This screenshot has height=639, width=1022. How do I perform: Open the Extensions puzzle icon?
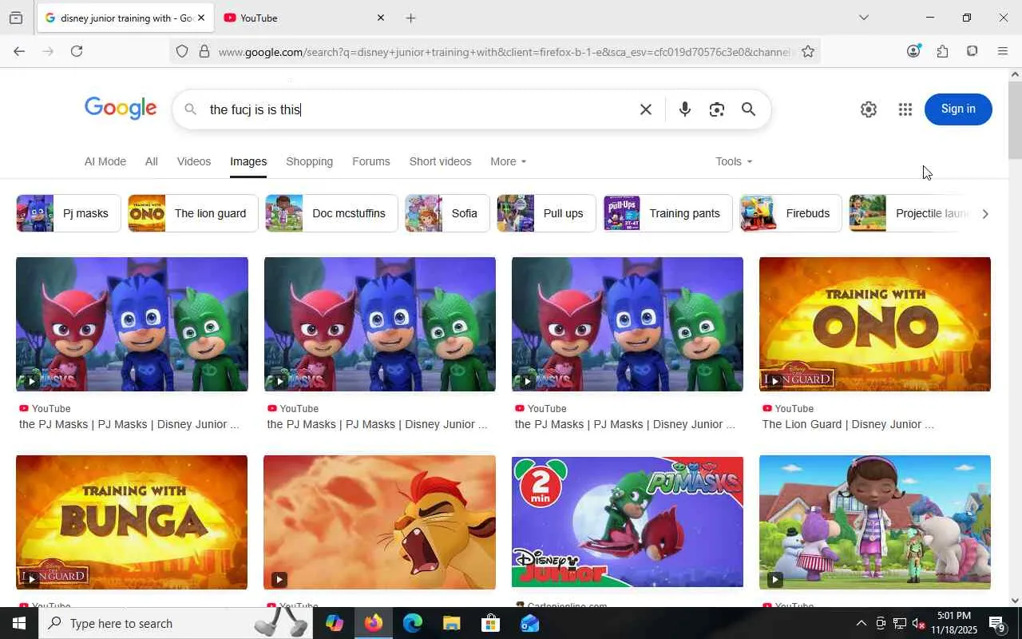pos(943,51)
